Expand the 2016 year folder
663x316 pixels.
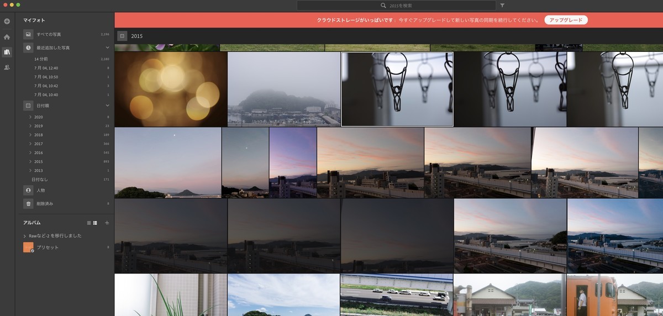30,152
